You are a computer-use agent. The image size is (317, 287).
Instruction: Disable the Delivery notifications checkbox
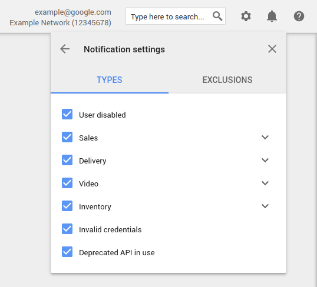pos(67,160)
